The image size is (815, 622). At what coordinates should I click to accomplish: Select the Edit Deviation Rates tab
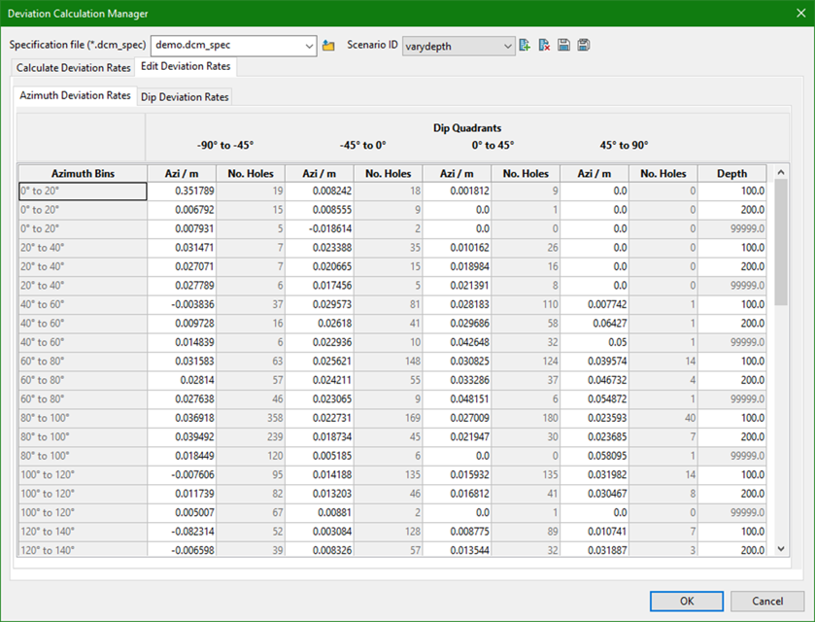pyautogui.click(x=185, y=67)
